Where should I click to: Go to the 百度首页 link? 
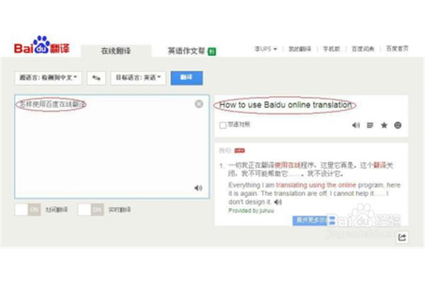pos(397,49)
